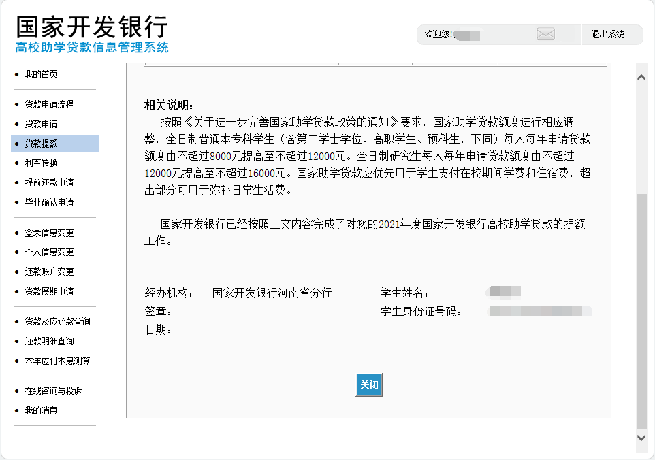
Task: Open 登录信息变更 in sidebar
Action: pos(49,233)
